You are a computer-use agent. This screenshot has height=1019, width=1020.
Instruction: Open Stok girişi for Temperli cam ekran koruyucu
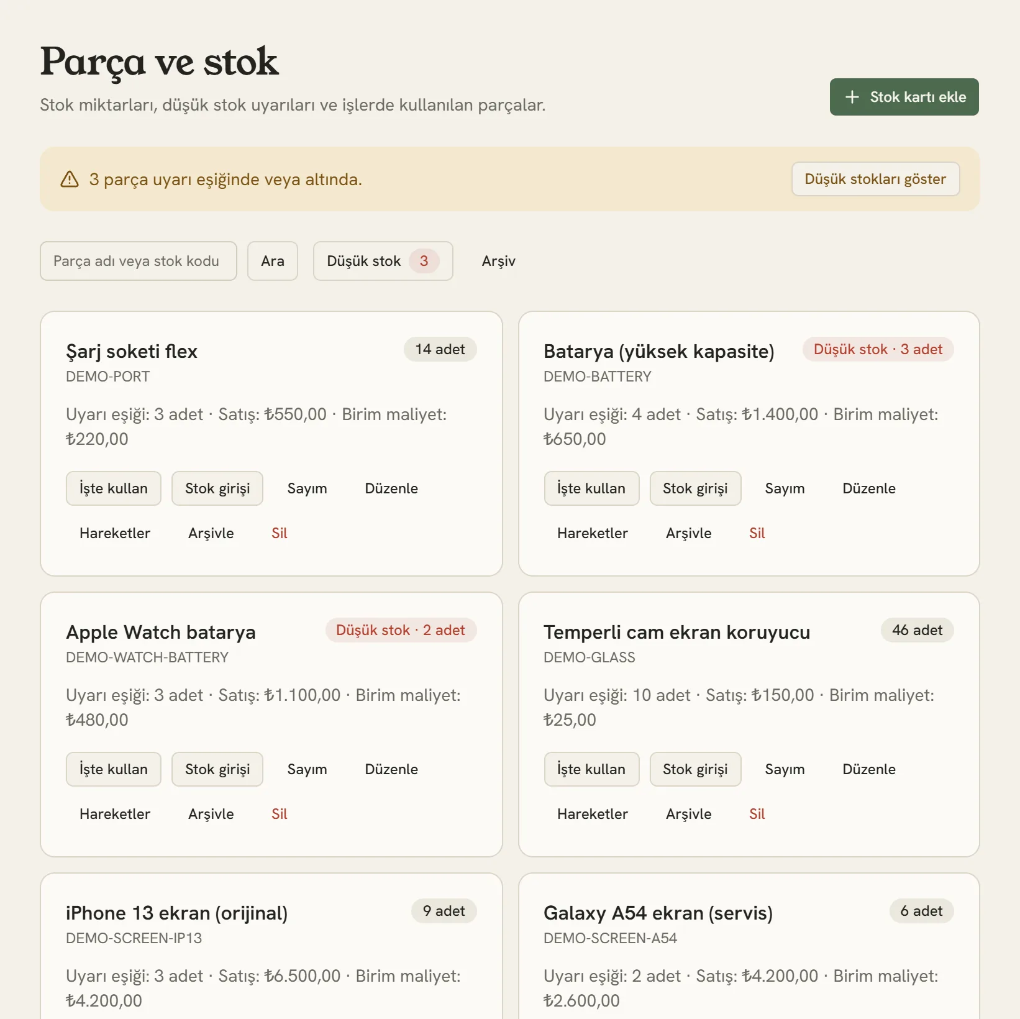click(695, 769)
